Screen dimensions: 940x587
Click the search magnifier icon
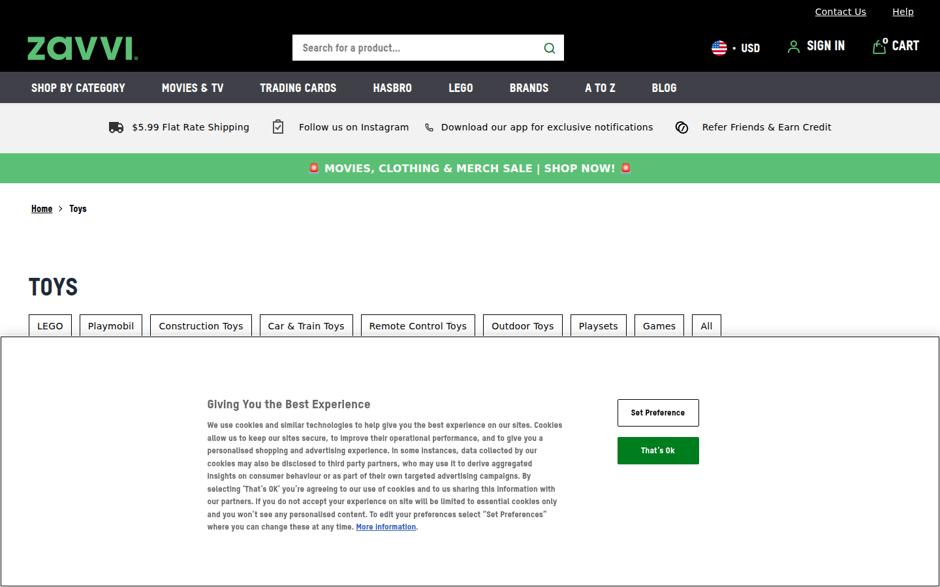coord(549,48)
